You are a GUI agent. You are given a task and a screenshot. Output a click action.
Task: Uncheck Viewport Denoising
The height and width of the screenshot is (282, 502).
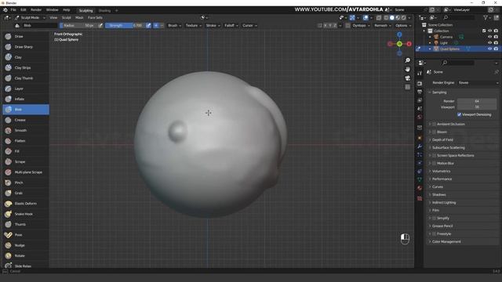[460, 114]
